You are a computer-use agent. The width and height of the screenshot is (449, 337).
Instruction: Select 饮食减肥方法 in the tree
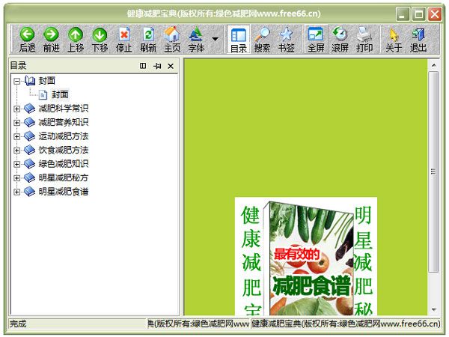pos(64,150)
